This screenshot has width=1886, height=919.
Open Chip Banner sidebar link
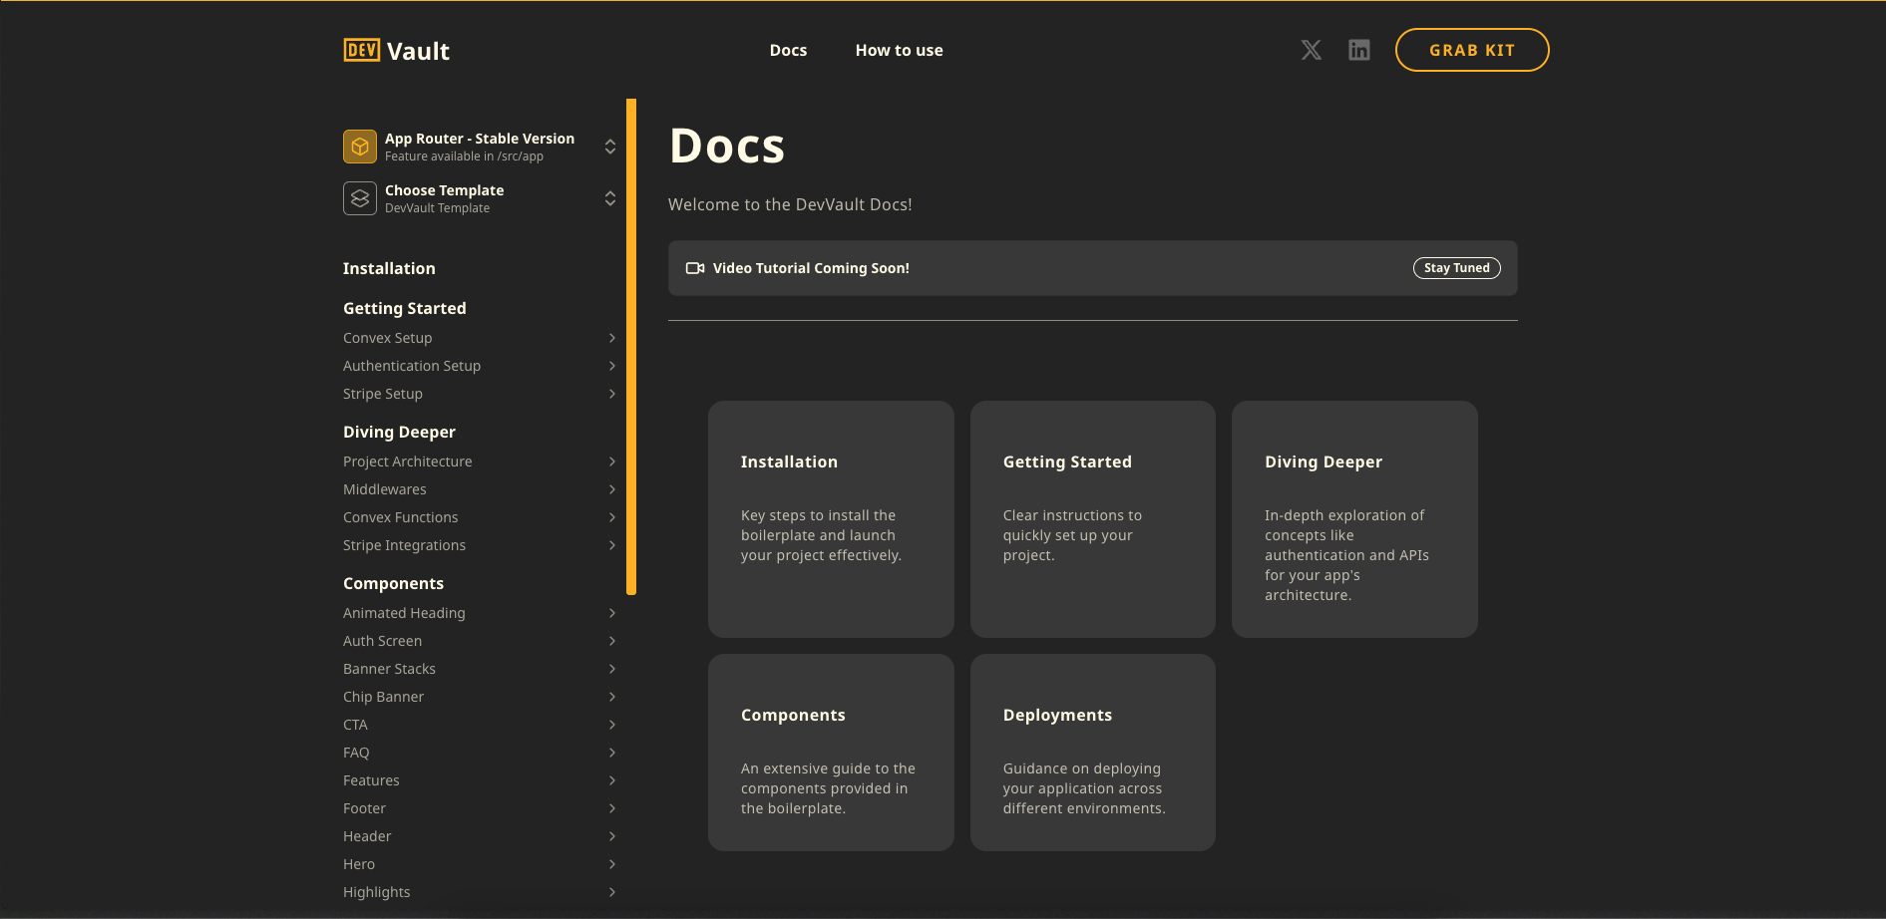tap(384, 697)
